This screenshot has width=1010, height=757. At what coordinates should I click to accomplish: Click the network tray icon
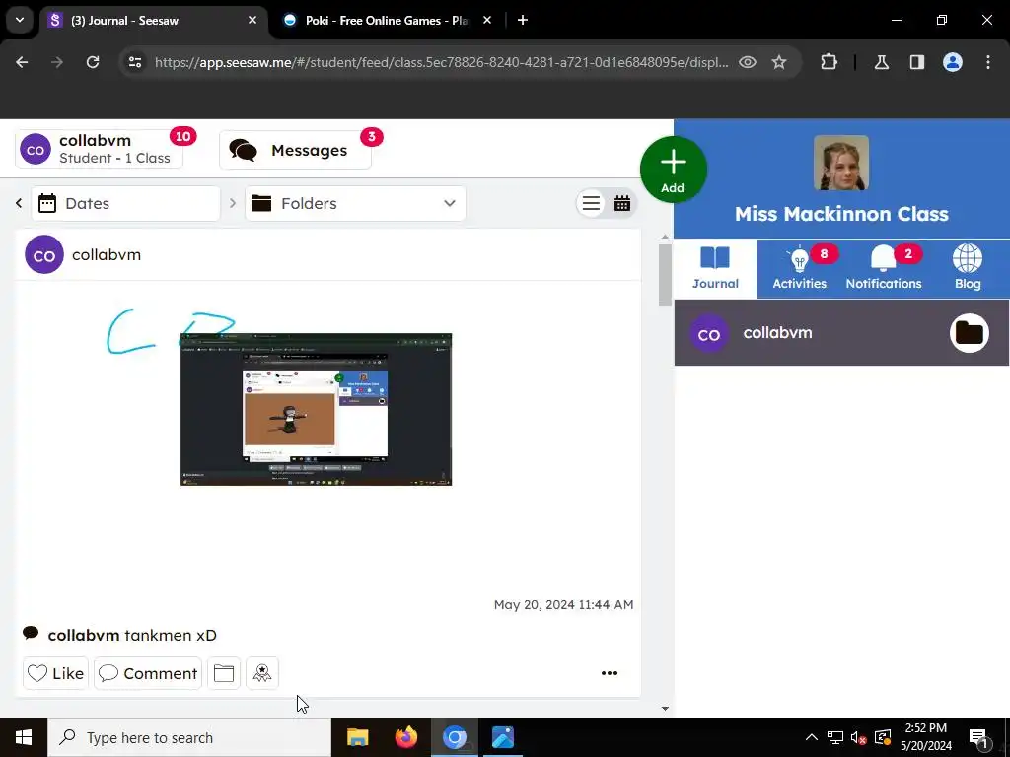tap(835, 737)
